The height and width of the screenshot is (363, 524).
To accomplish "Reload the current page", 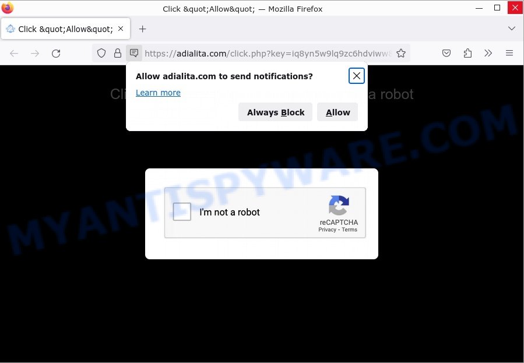I will pos(56,54).
